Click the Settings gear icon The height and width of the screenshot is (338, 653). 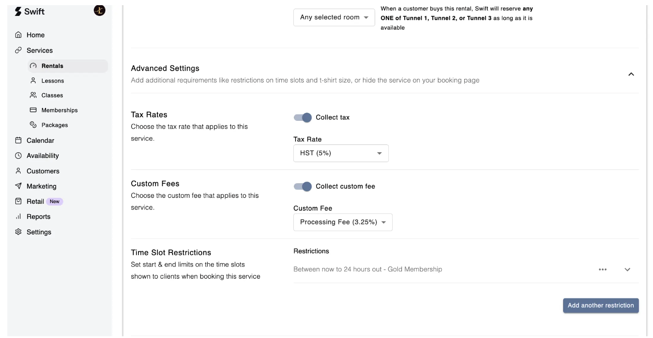pyautogui.click(x=18, y=232)
